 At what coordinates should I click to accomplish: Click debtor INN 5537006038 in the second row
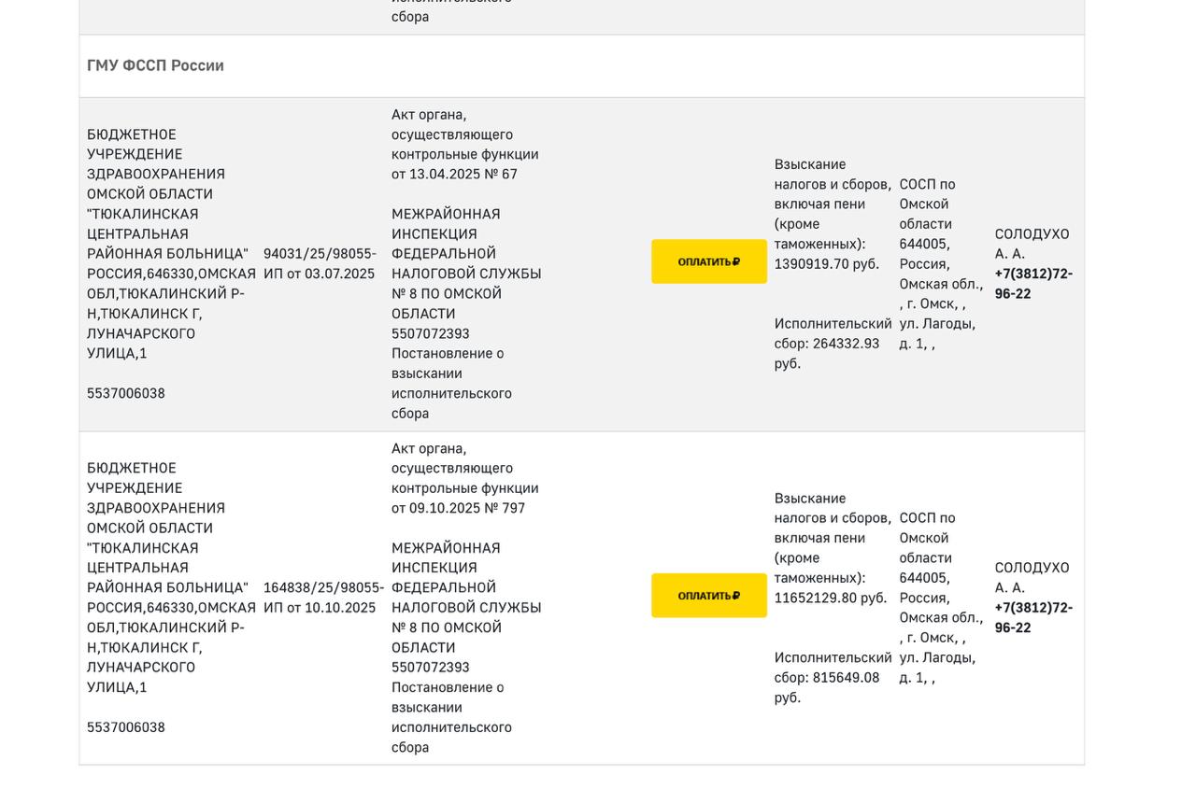point(126,727)
